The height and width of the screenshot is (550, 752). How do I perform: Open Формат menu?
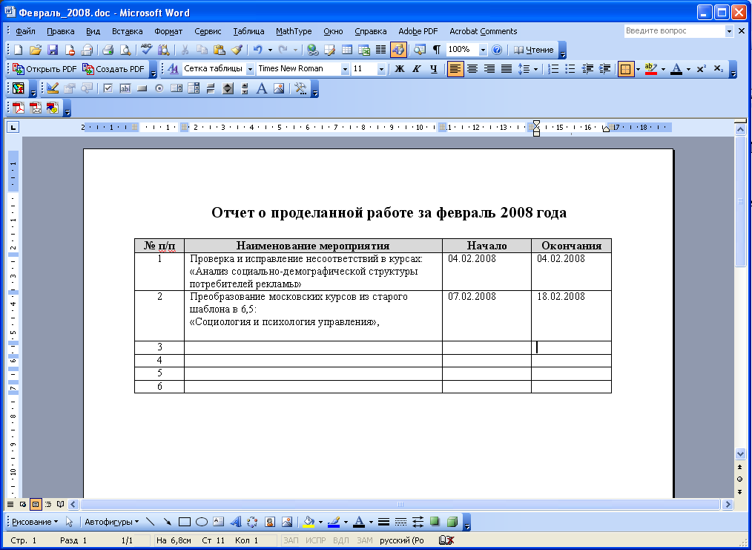(x=168, y=31)
